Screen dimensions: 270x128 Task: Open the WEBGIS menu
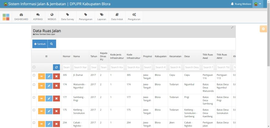click(x=52, y=17)
